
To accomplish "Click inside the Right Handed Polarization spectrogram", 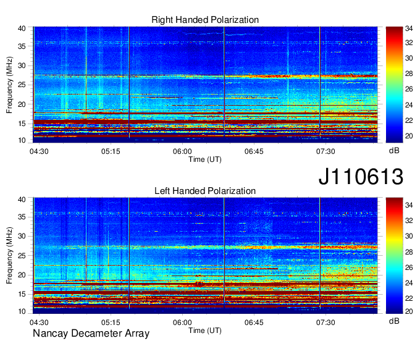I will (x=205, y=85).
